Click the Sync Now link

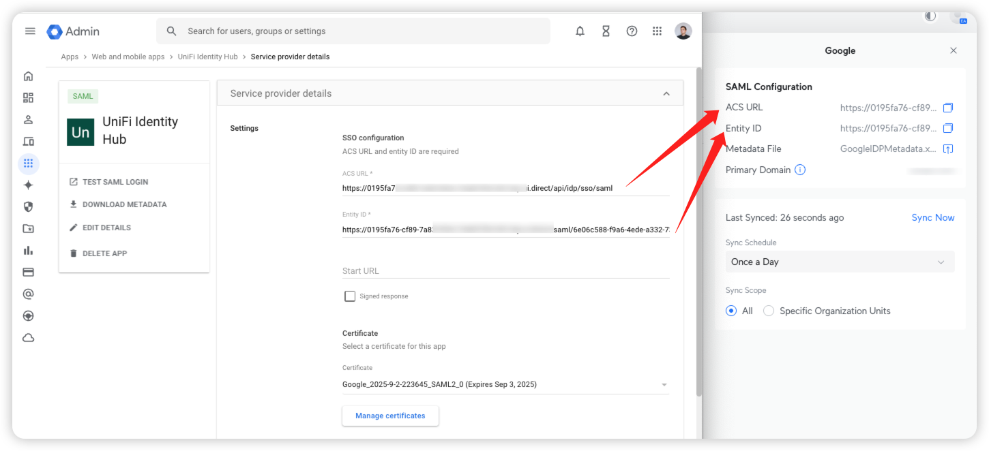tap(932, 218)
